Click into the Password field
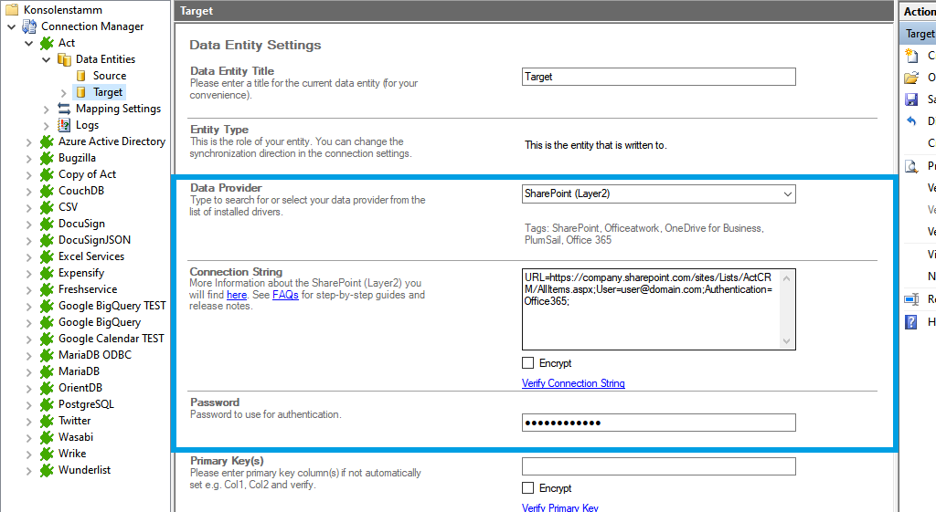 (658, 423)
